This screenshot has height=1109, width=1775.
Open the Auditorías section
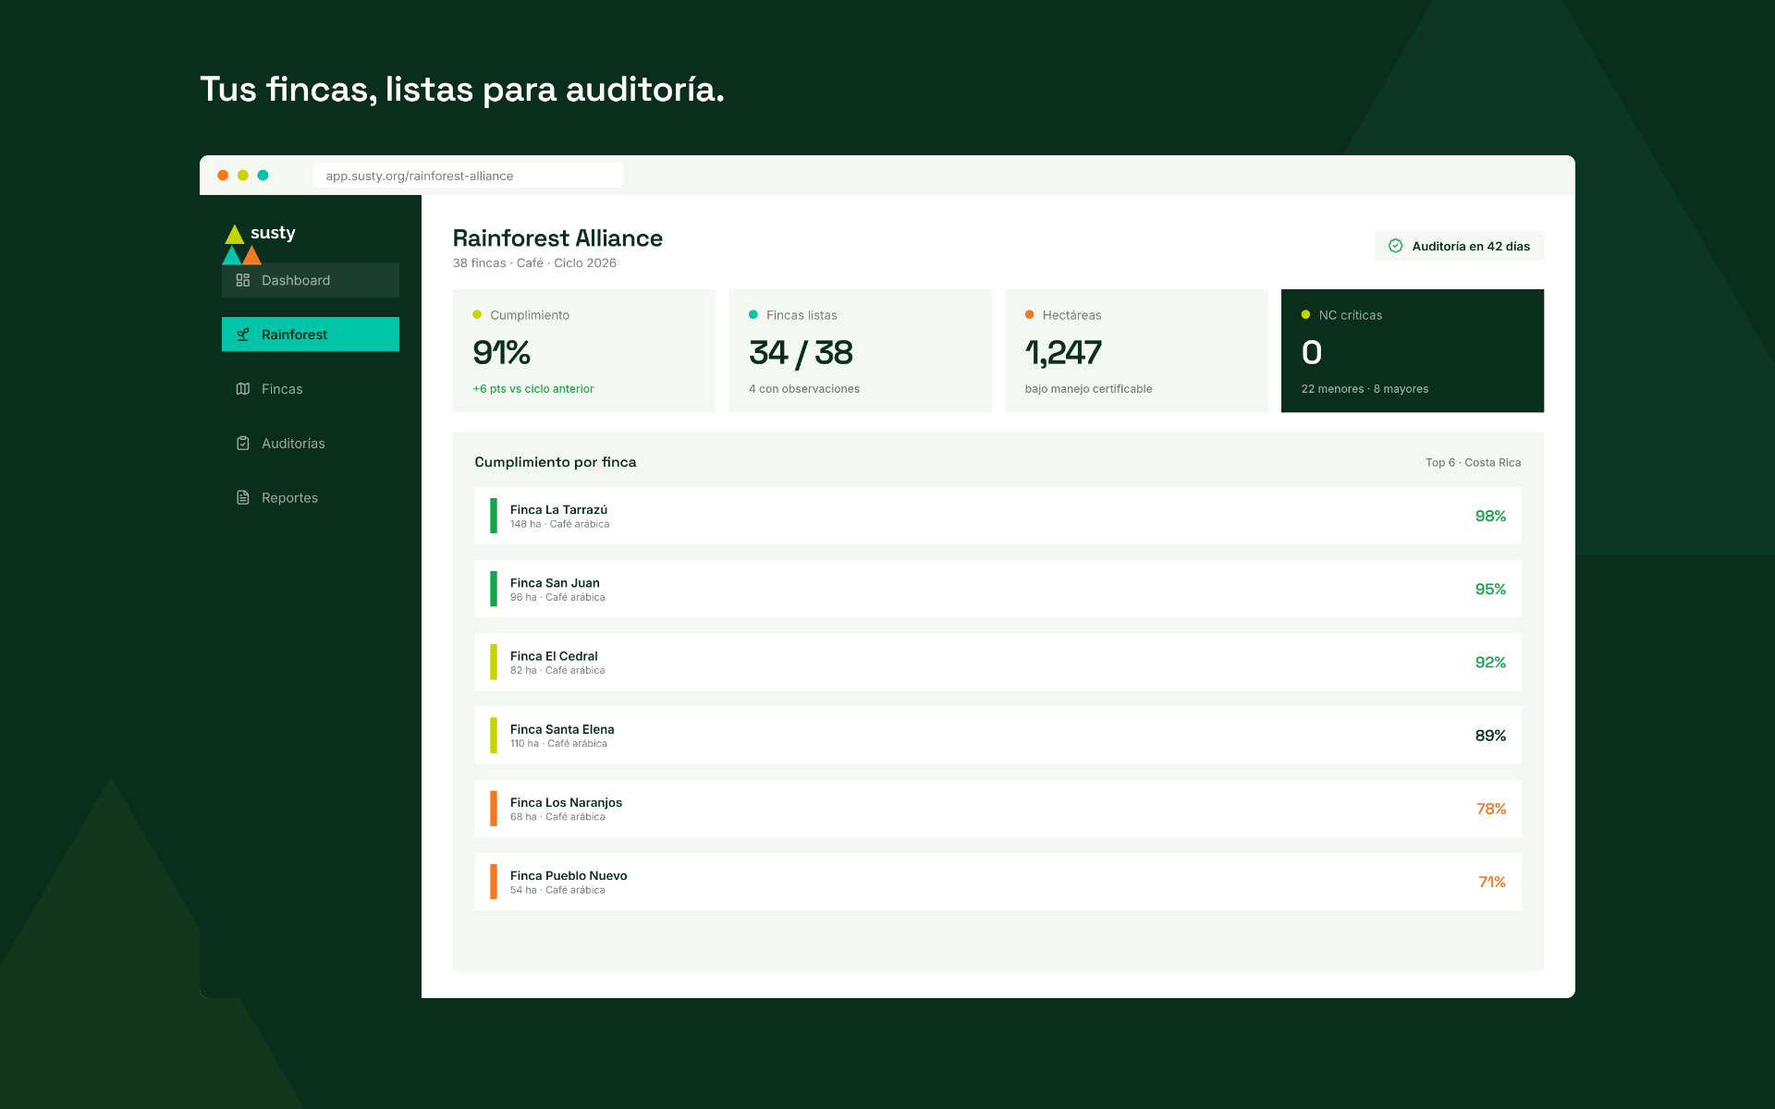311,444
